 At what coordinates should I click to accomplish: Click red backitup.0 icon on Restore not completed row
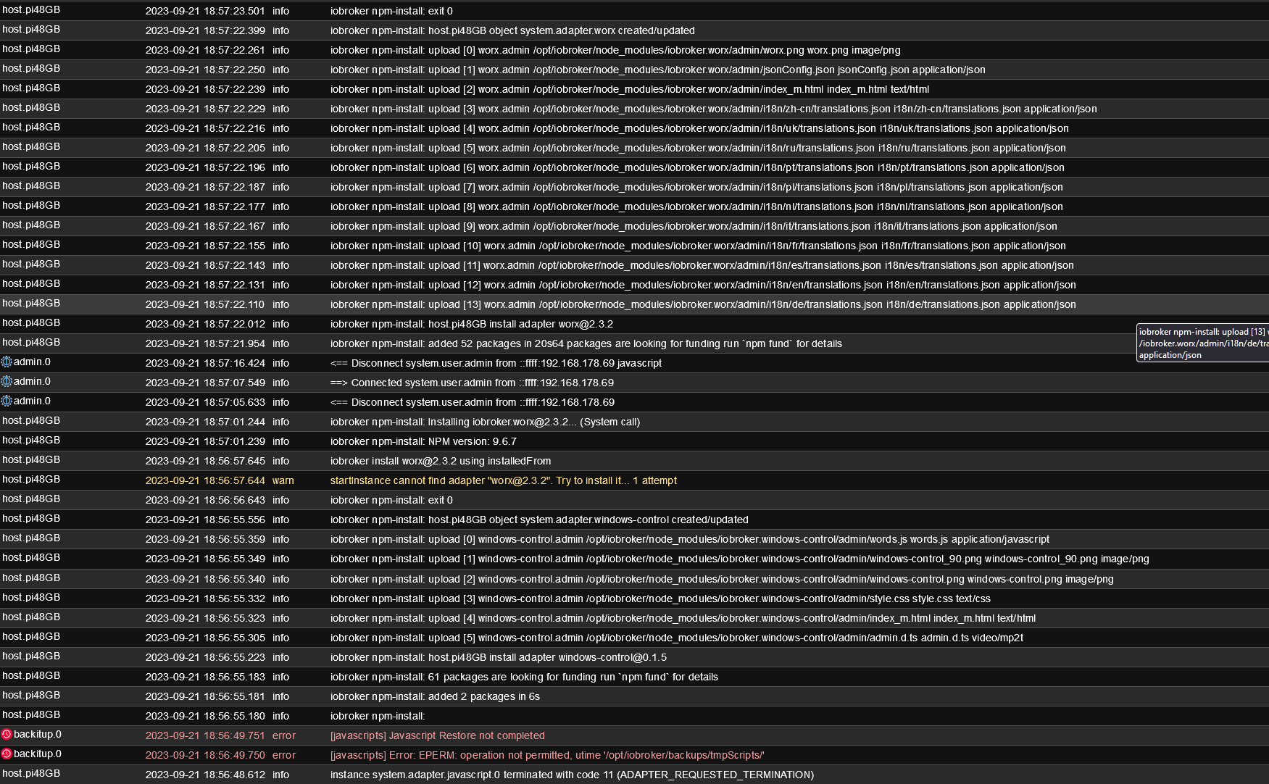click(x=7, y=734)
